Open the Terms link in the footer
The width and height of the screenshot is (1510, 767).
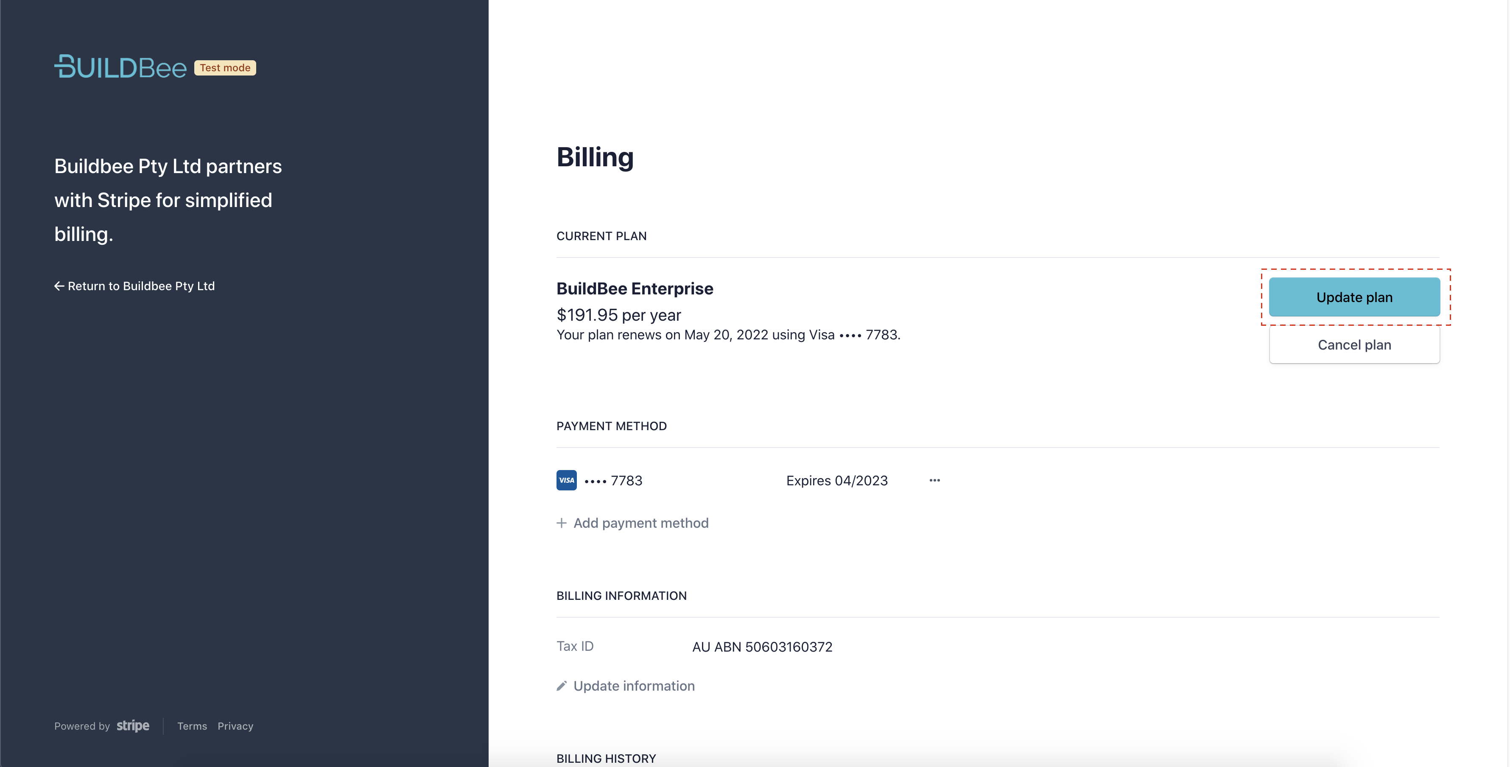click(192, 726)
